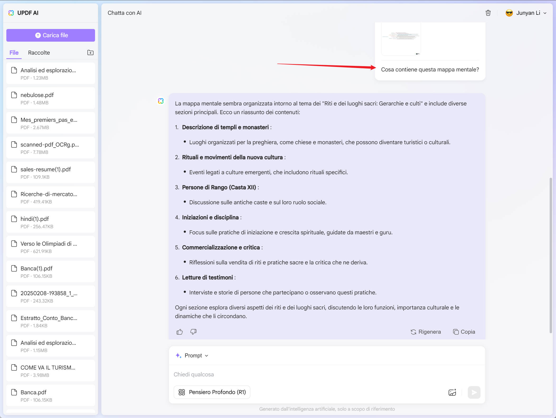Click the UPDF AI logo icon

click(x=11, y=13)
